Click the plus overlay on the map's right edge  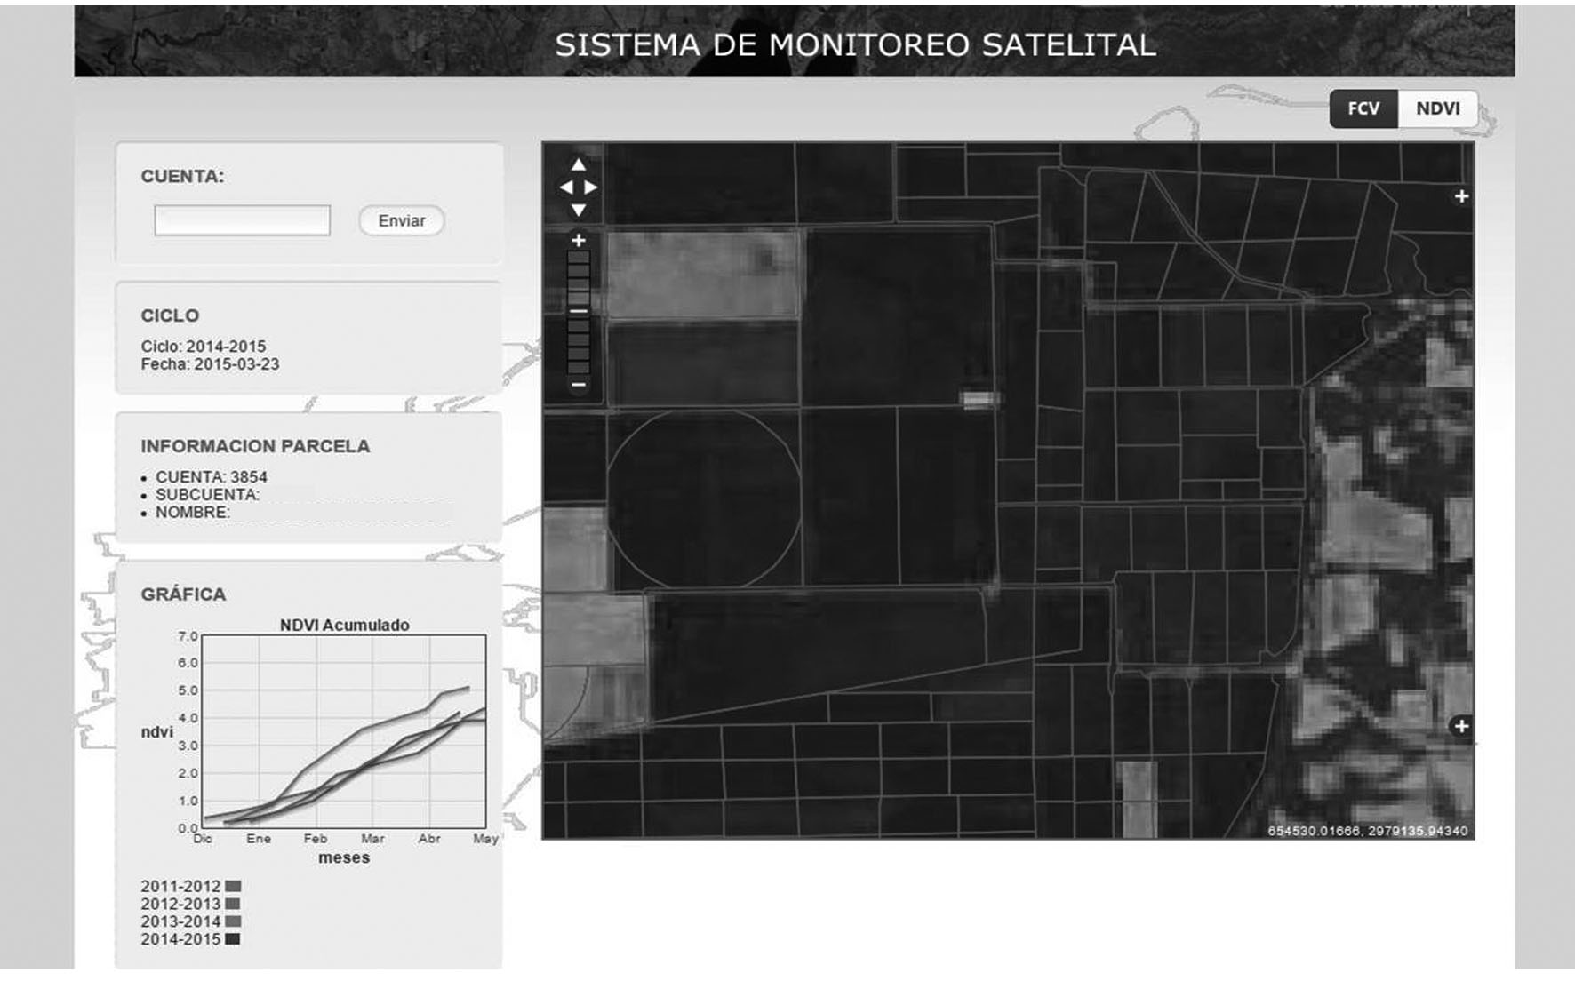pyautogui.click(x=1462, y=727)
